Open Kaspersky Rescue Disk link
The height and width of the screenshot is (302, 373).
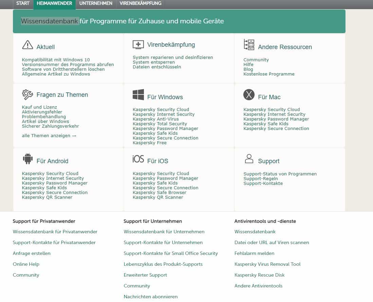pyautogui.click(x=260, y=275)
